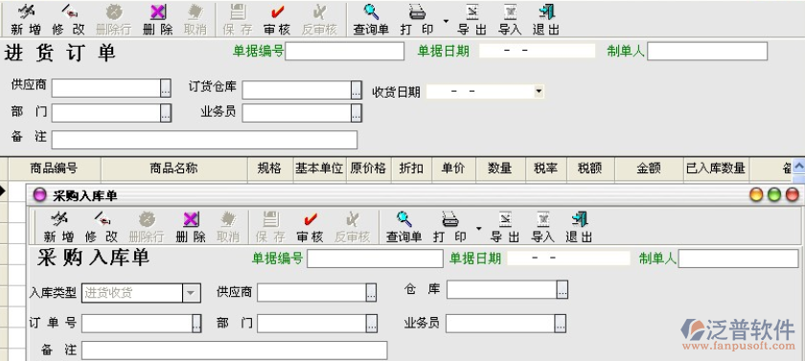Click the 导出 icon in the top toolbar

(x=471, y=19)
